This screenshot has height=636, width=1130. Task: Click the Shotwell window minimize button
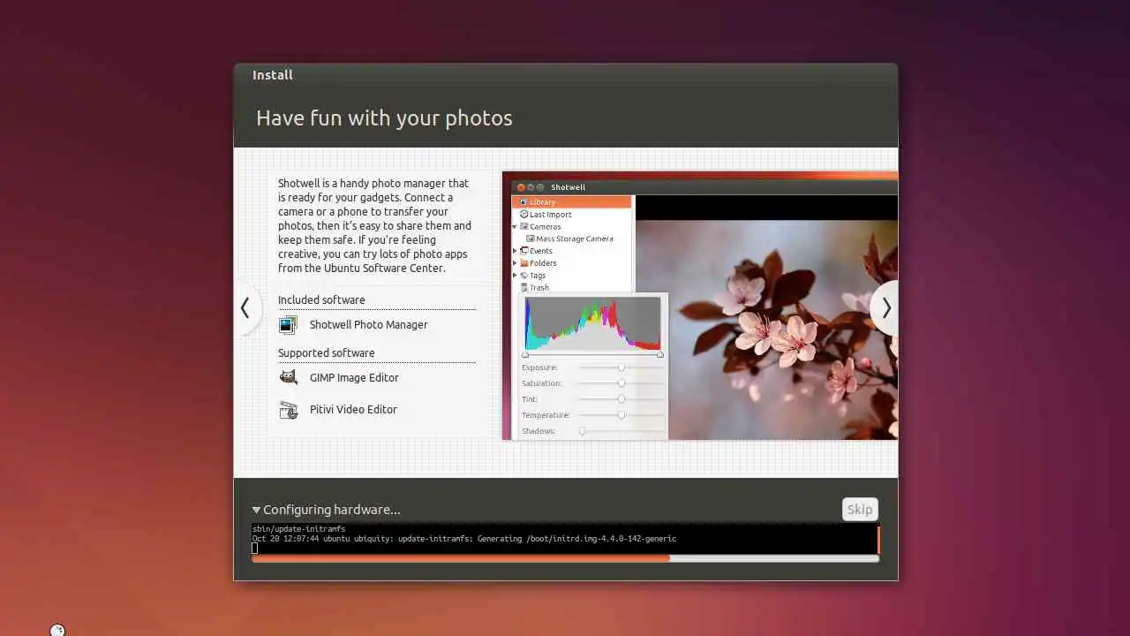[x=531, y=187]
